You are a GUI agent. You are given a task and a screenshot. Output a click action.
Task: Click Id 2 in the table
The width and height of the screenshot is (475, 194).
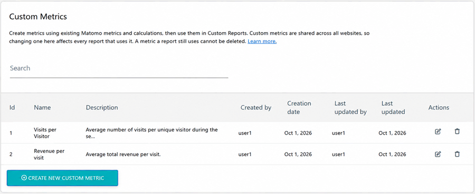11,155
